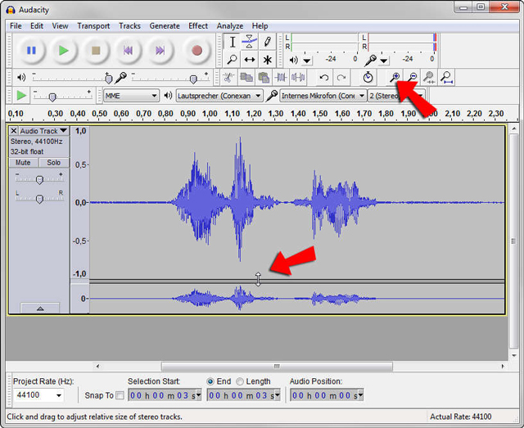
Task: Select the Draw pencil tool
Action: click(267, 42)
